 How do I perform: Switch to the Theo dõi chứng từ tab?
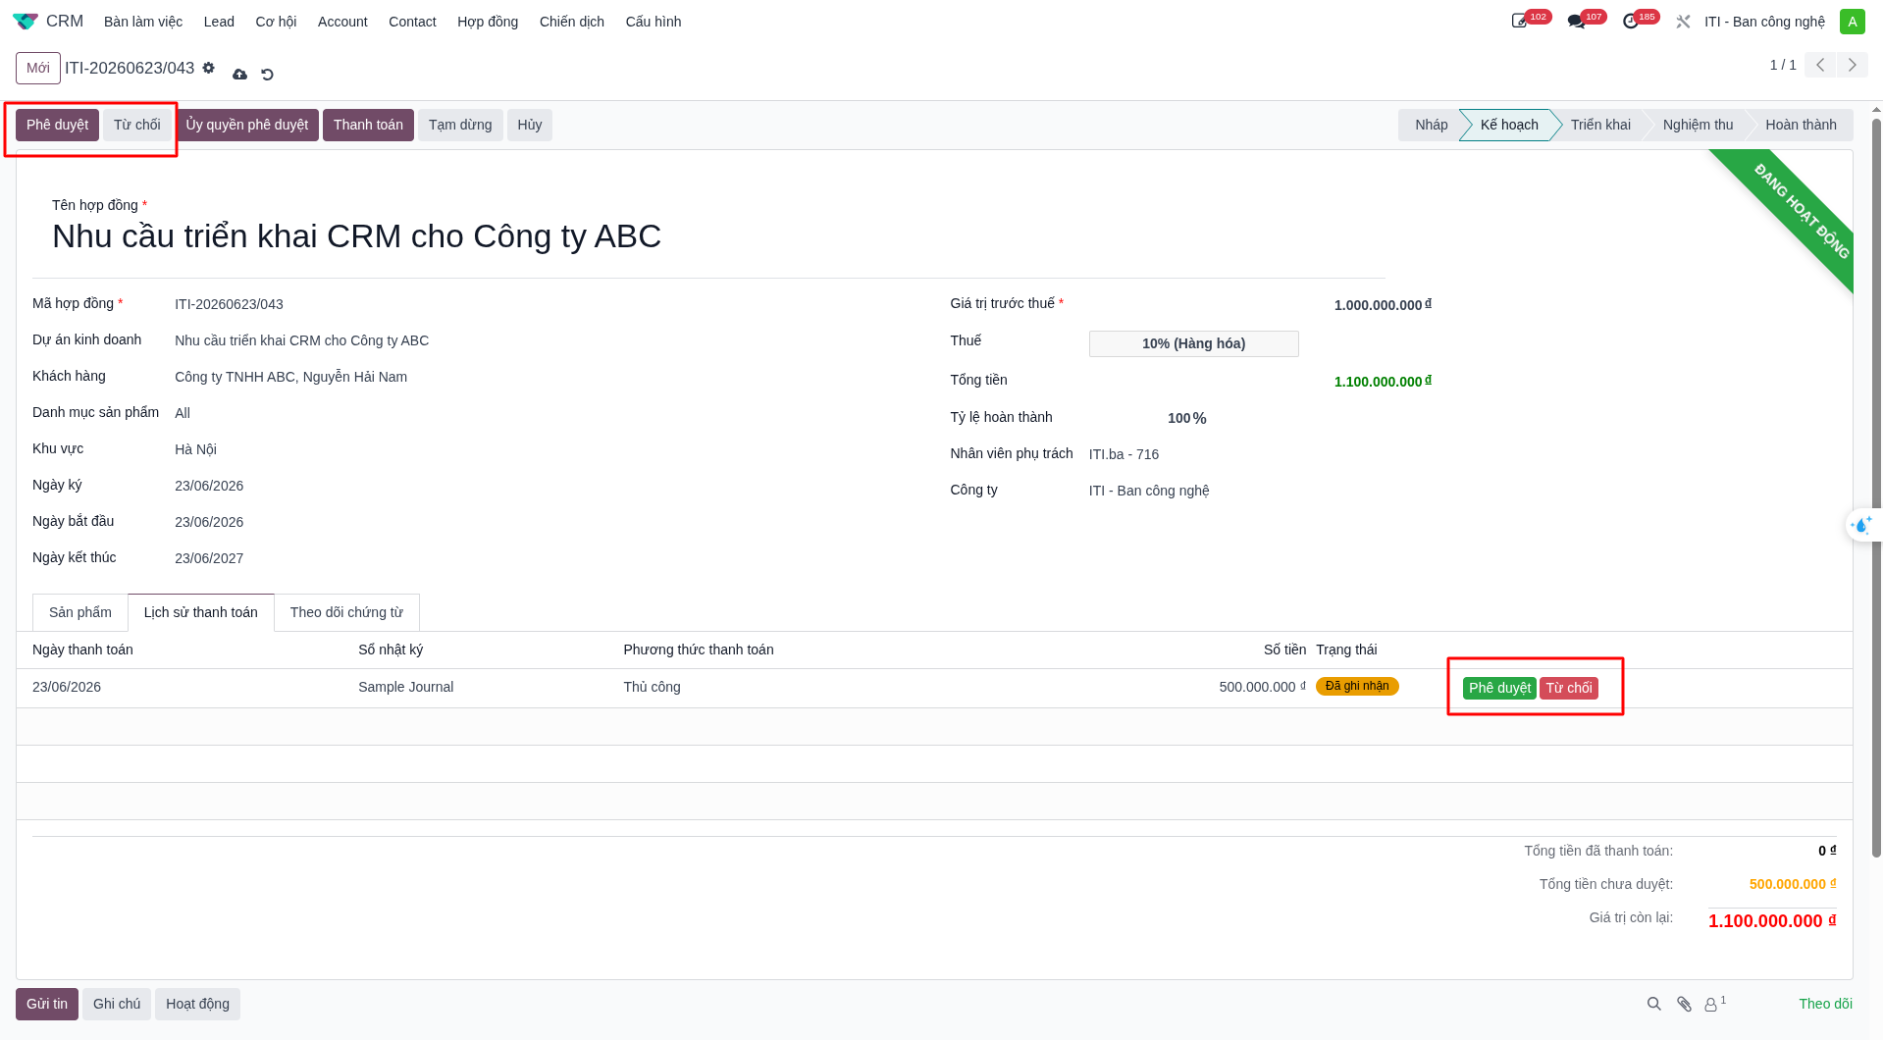tap(346, 612)
